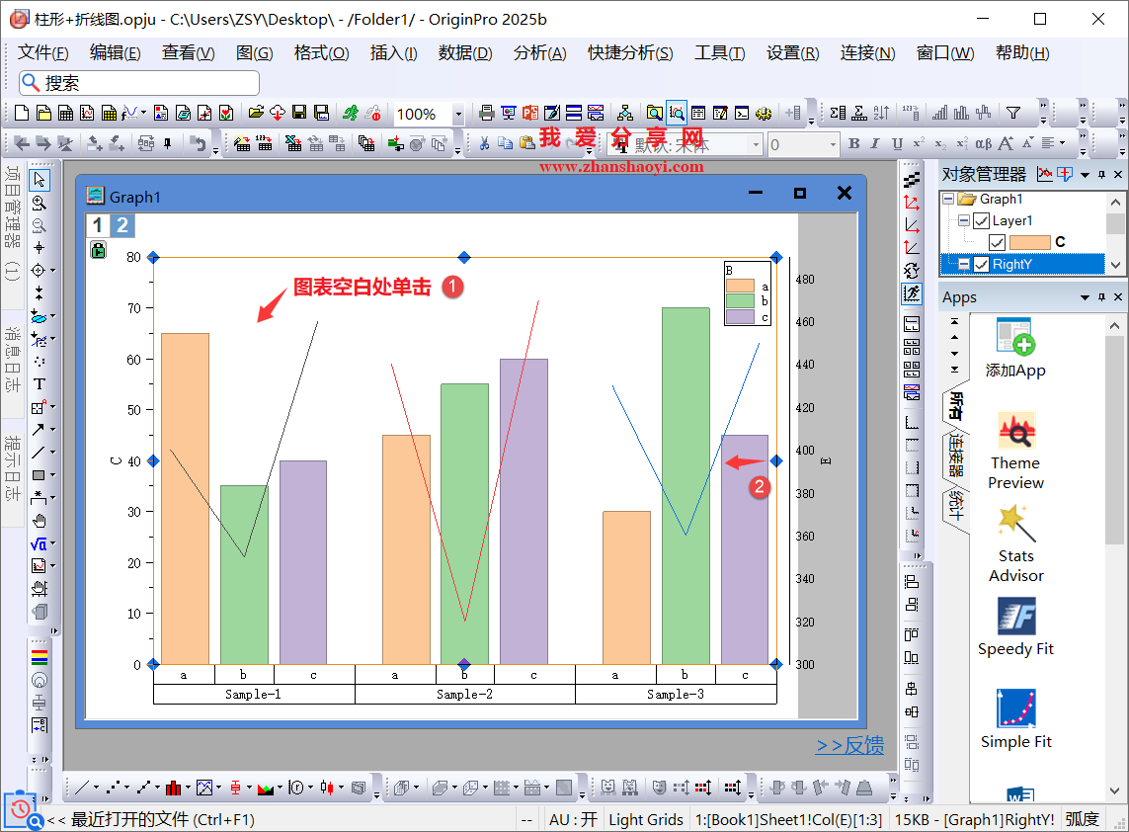The height and width of the screenshot is (832, 1129).
Task: Click the orange color swatch for plot C
Action: pyautogui.click(x=1029, y=242)
